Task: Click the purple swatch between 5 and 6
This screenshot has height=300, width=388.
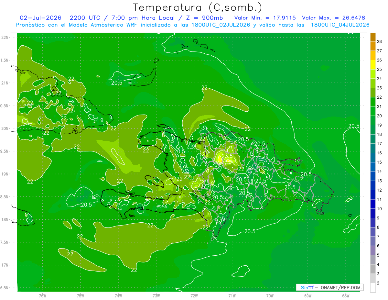Action: pyautogui.click(x=373, y=250)
